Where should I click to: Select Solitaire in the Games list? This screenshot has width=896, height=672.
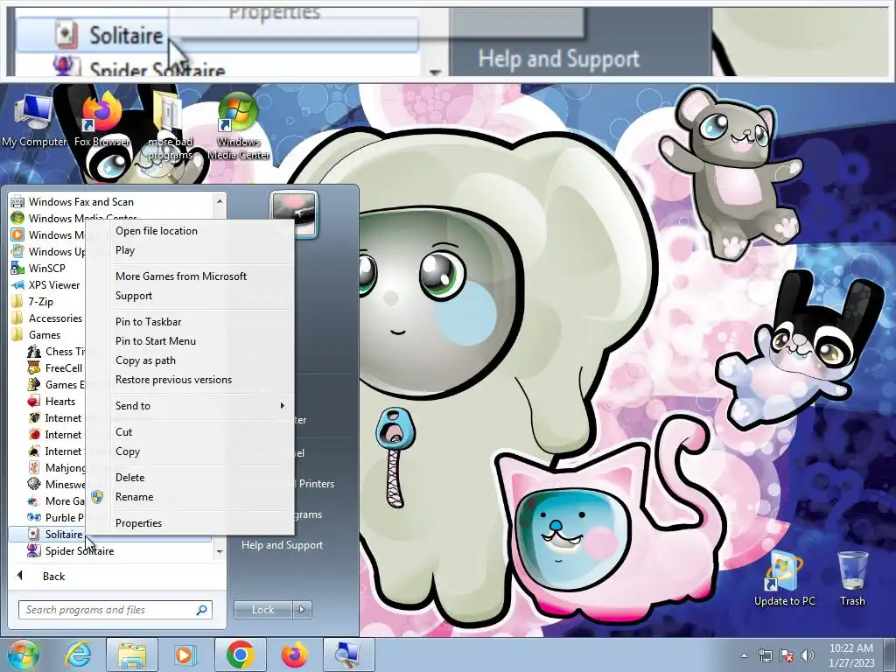click(x=56, y=535)
